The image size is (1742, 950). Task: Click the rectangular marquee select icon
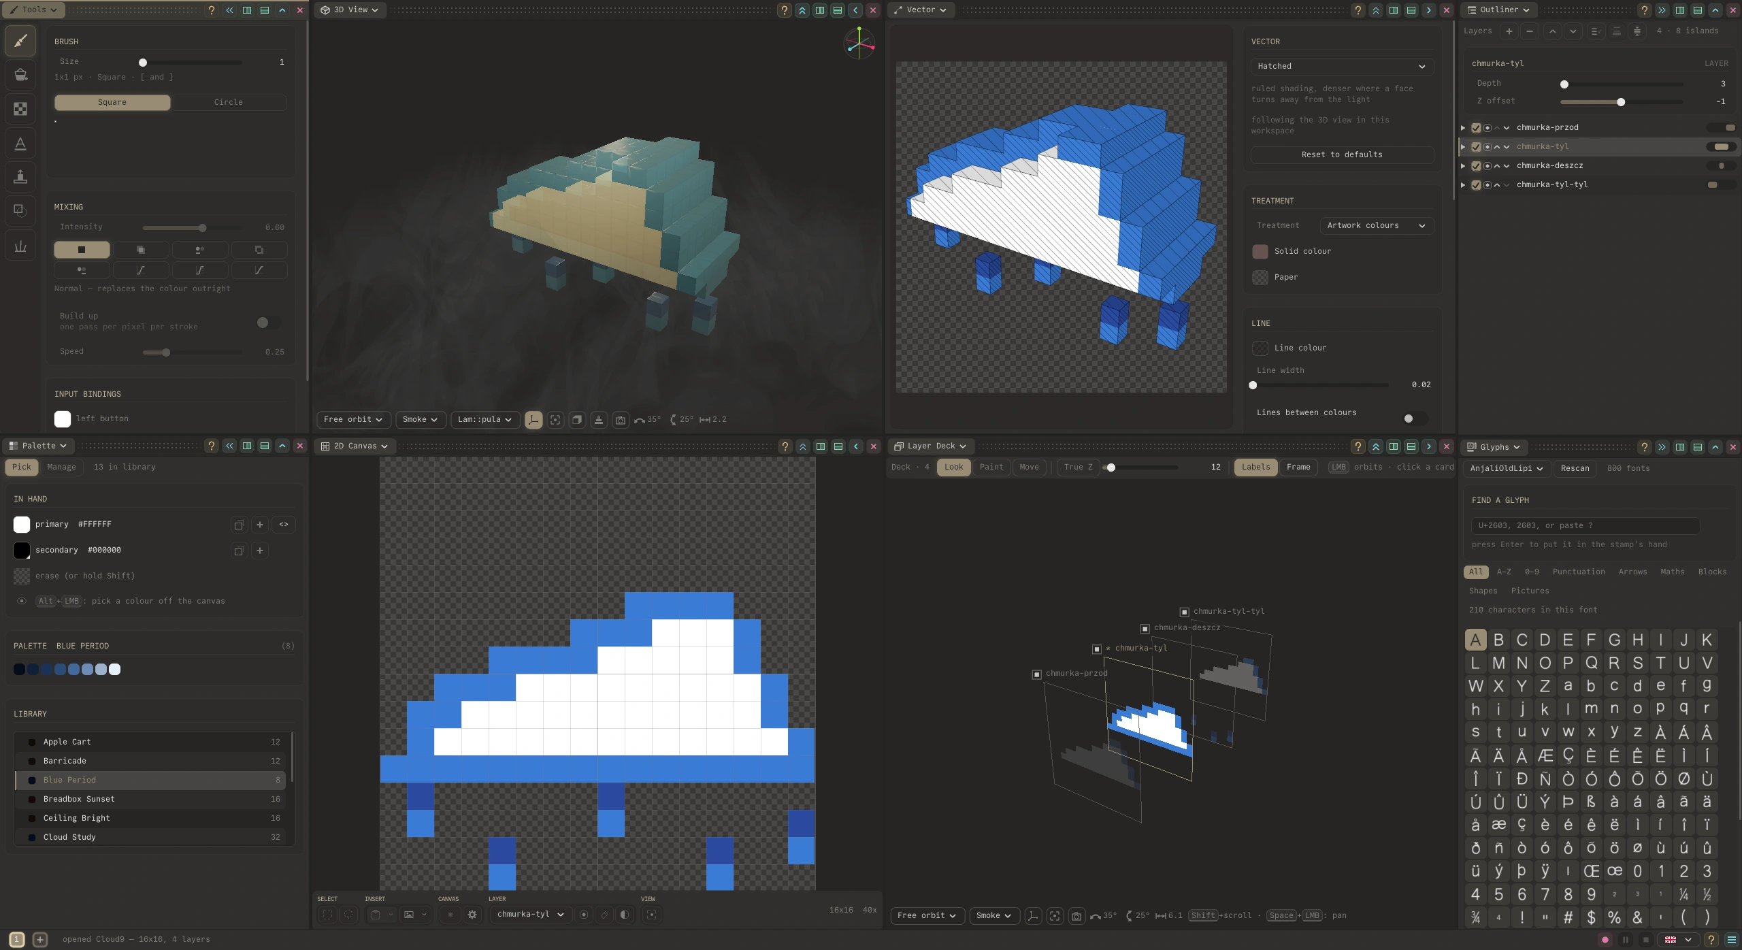(x=328, y=915)
